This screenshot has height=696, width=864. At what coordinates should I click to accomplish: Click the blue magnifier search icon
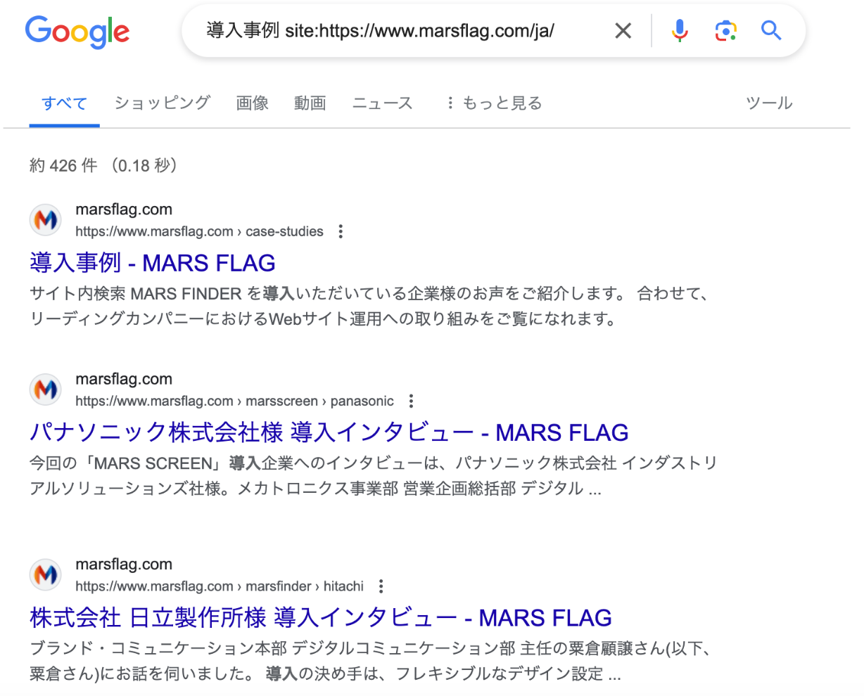(771, 31)
